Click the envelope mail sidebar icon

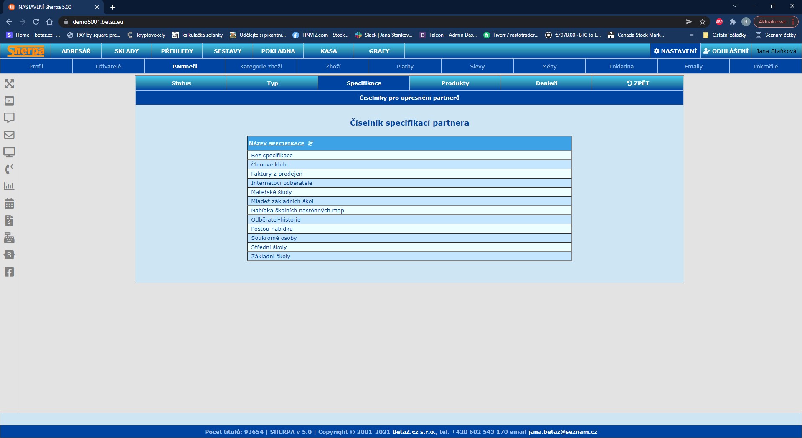click(x=9, y=135)
